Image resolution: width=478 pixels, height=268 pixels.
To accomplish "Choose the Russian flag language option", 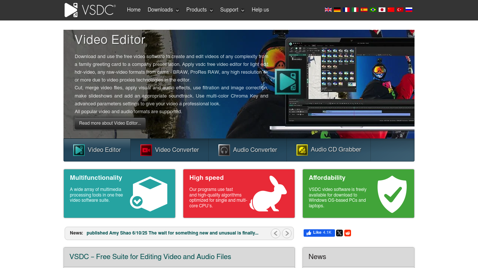I will click(409, 10).
